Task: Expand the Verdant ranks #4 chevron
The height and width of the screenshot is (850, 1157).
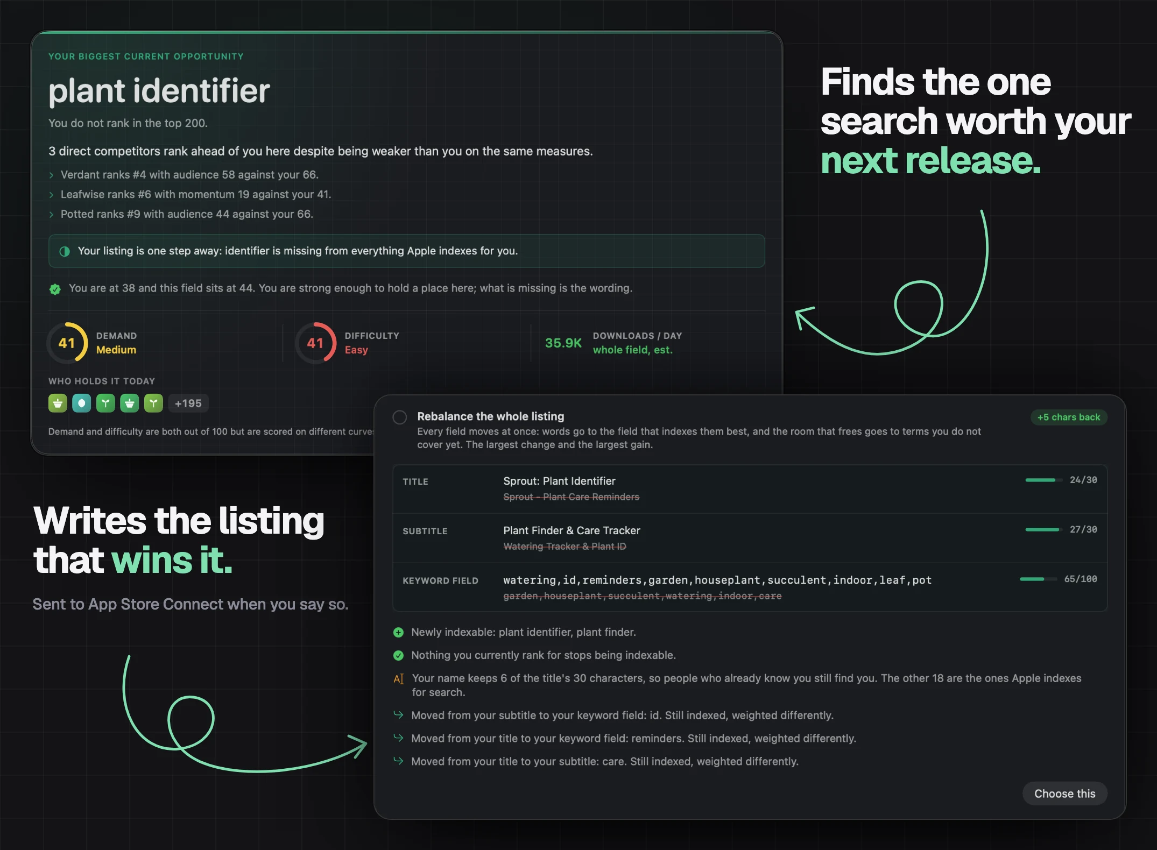Action: point(52,175)
